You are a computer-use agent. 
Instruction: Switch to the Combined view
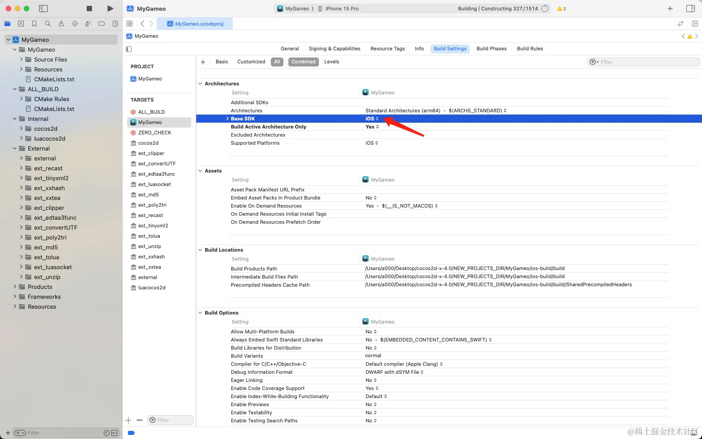click(304, 62)
